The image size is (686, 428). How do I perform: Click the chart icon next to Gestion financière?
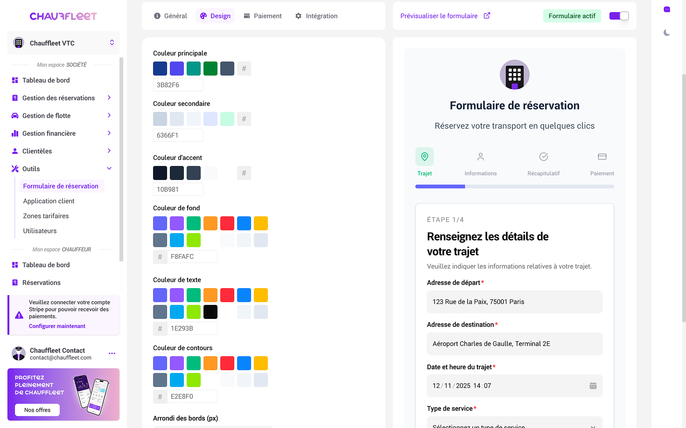click(x=14, y=133)
